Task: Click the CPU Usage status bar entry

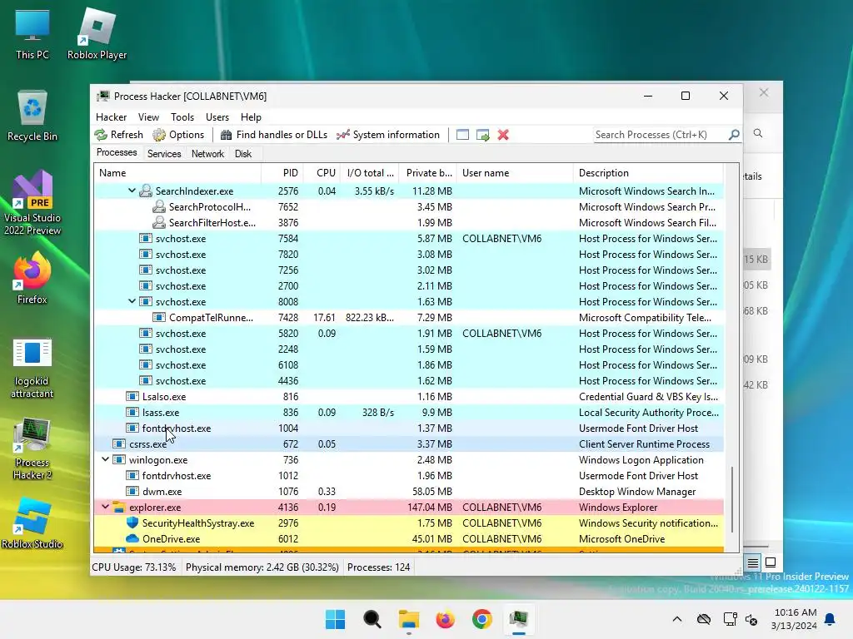Action: coord(134,567)
